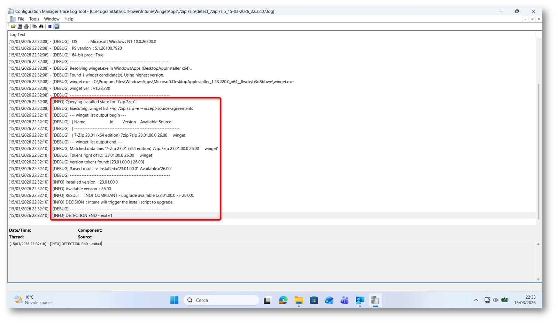Screen dimensions: 557x323
Task: Select the 'Executing: winget list --id 7zip.7zip' line
Action: click(x=272, y=108)
